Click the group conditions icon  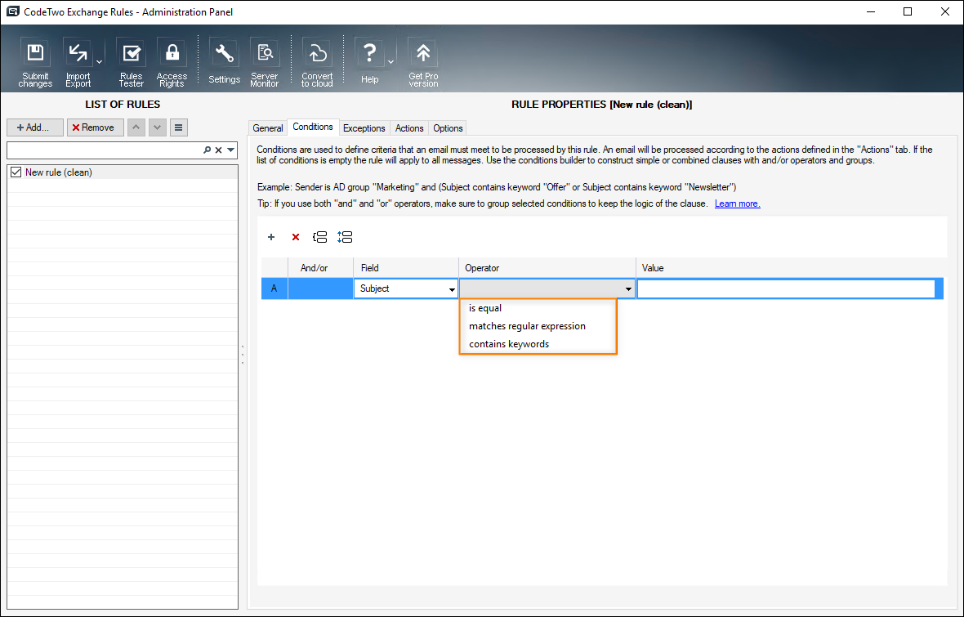[x=319, y=237]
